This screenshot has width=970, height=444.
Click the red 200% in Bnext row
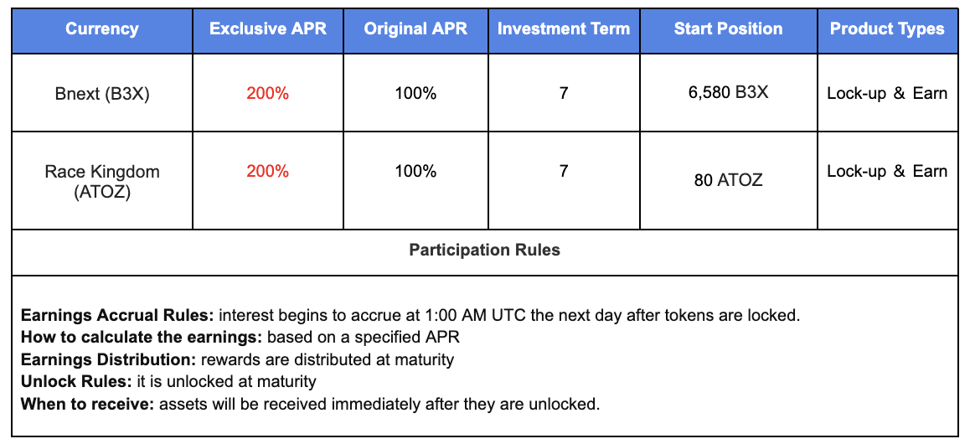coord(268,94)
